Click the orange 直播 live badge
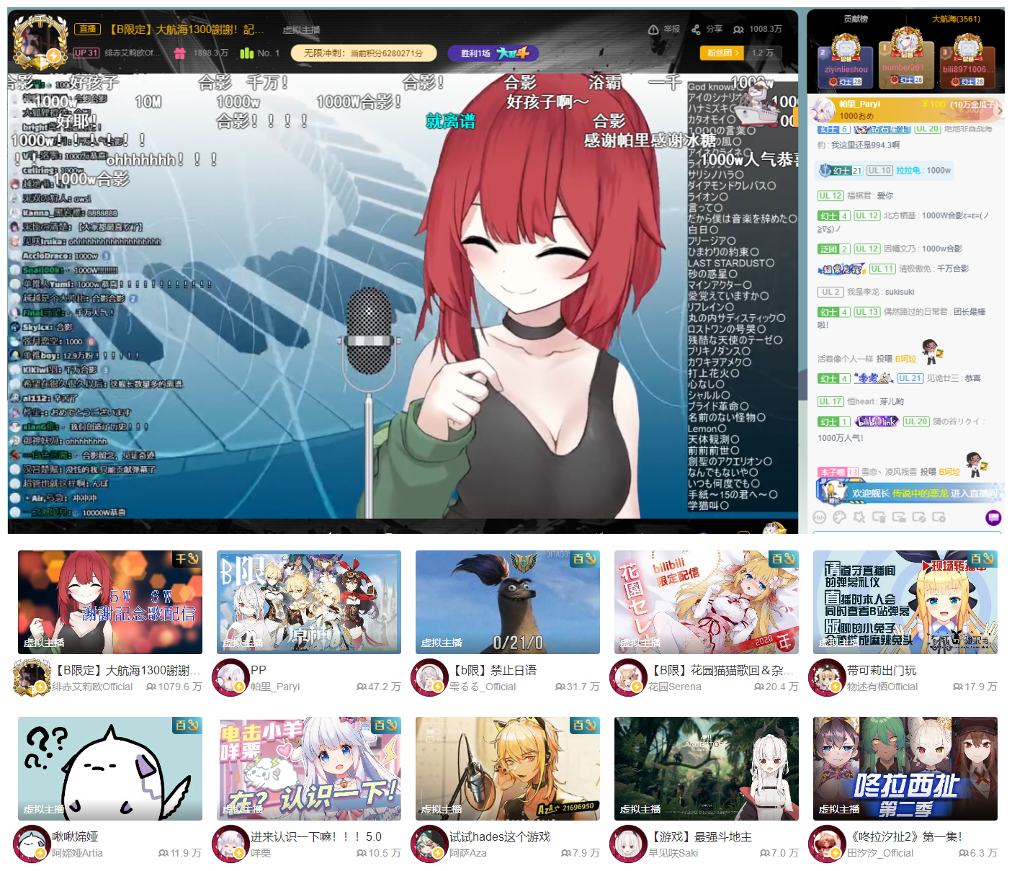 tap(88, 29)
